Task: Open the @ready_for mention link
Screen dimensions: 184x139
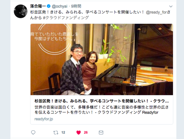Action: click(x=156, y=12)
